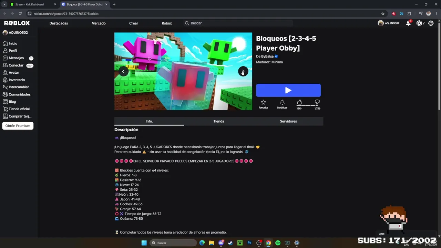Image resolution: width=441 pixels, height=248 pixels.
Task: Open a new browser tab
Action: (x=114, y=4)
